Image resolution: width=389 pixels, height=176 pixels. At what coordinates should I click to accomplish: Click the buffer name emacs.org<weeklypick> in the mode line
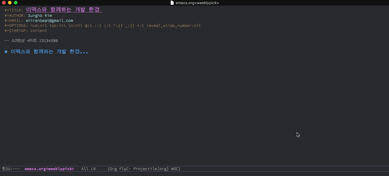tap(49, 169)
